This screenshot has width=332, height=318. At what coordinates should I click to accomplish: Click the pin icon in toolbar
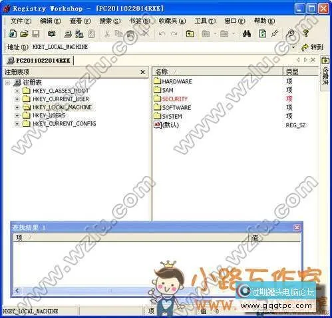pyautogui.click(x=275, y=34)
